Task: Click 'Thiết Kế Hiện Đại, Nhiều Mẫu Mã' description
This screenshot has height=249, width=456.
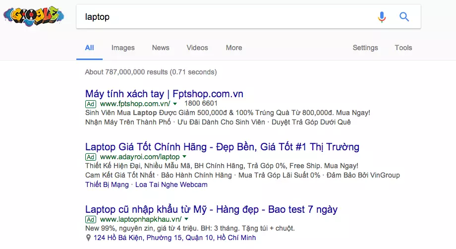Action: [222, 166]
